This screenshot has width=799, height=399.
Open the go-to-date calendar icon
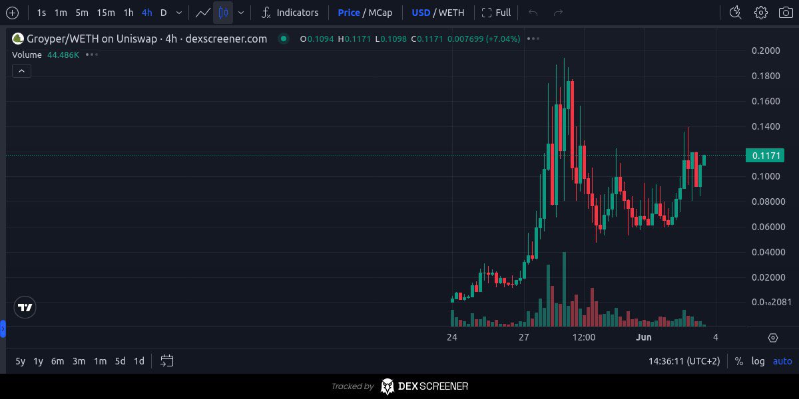(166, 361)
